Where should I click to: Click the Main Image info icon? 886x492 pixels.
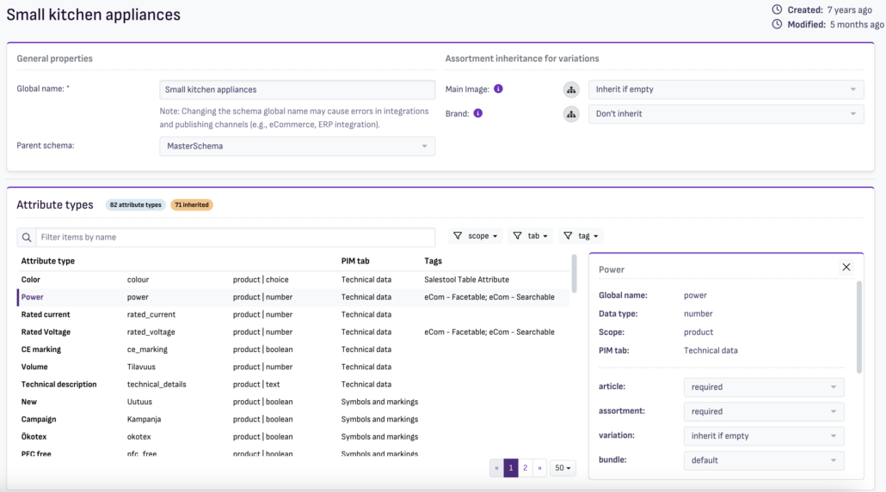(498, 88)
